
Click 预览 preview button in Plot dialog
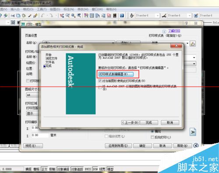pyautogui.click(x=33, y=146)
